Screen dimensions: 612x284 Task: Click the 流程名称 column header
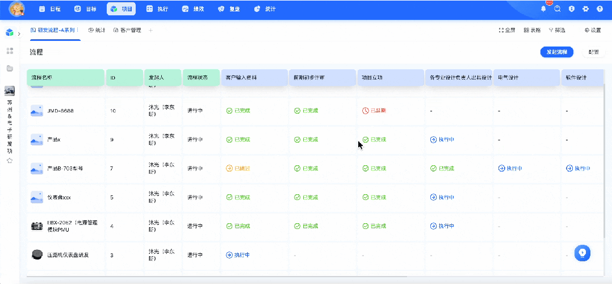[x=65, y=78]
